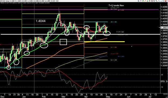Viewport: 168px width, 98px height.
Task: Click the 'T=Q Levels New' label
Action: 116,5
